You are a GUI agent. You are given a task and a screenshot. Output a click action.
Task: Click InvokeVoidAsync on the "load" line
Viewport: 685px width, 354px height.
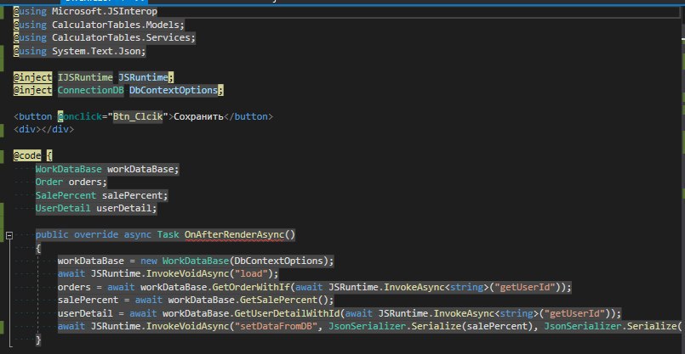[187, 274]
